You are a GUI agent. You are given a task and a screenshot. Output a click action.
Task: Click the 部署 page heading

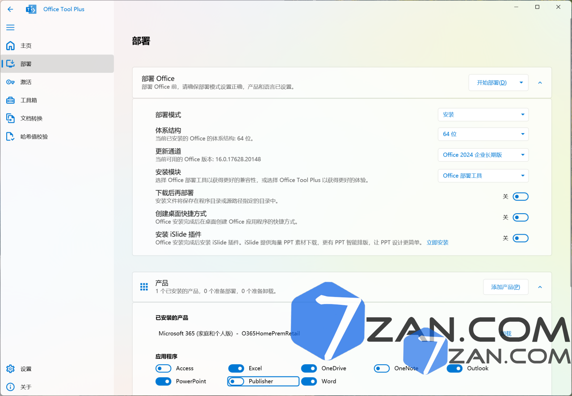click(x=141, y=41)
